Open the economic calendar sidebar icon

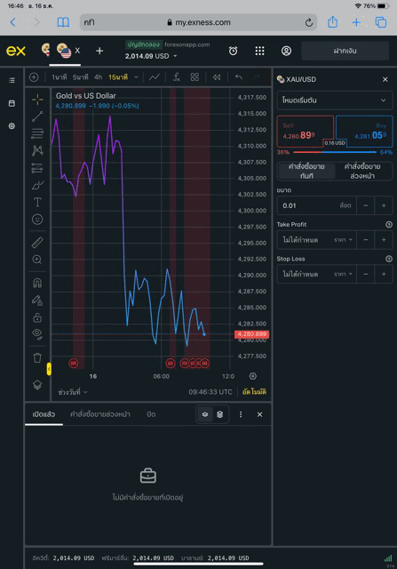click(12, 103)
